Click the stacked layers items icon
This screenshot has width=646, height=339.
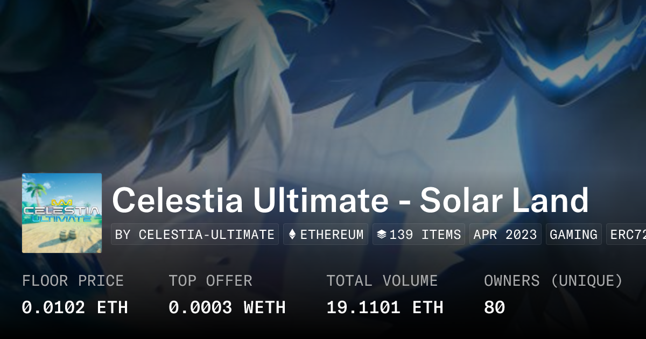point(382,235)
